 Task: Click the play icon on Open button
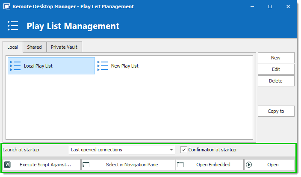point(249,165)
